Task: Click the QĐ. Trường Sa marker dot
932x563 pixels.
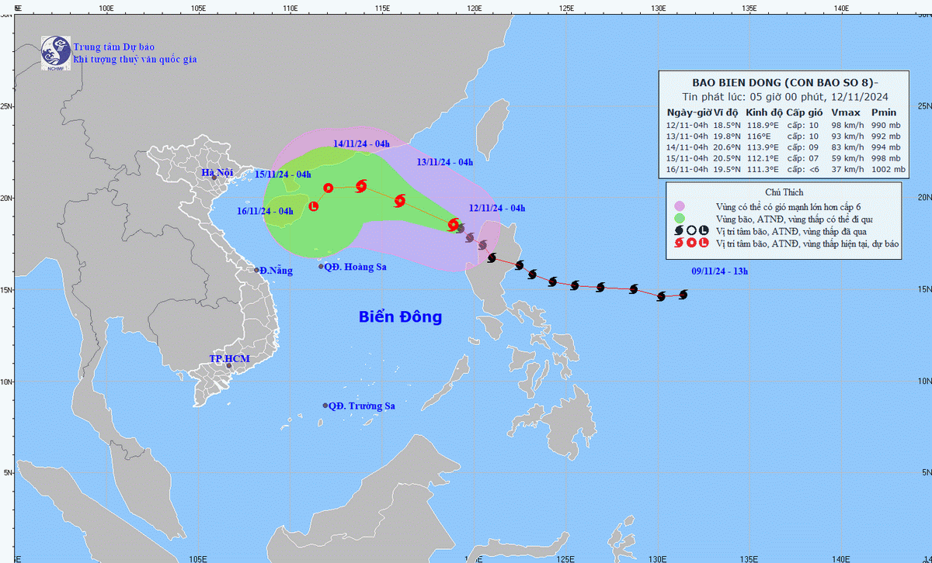Action: tap(325, 406)
